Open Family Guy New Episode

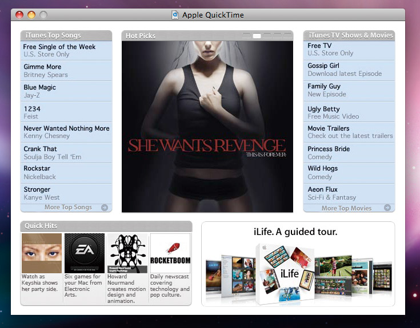tap(349, 91)
